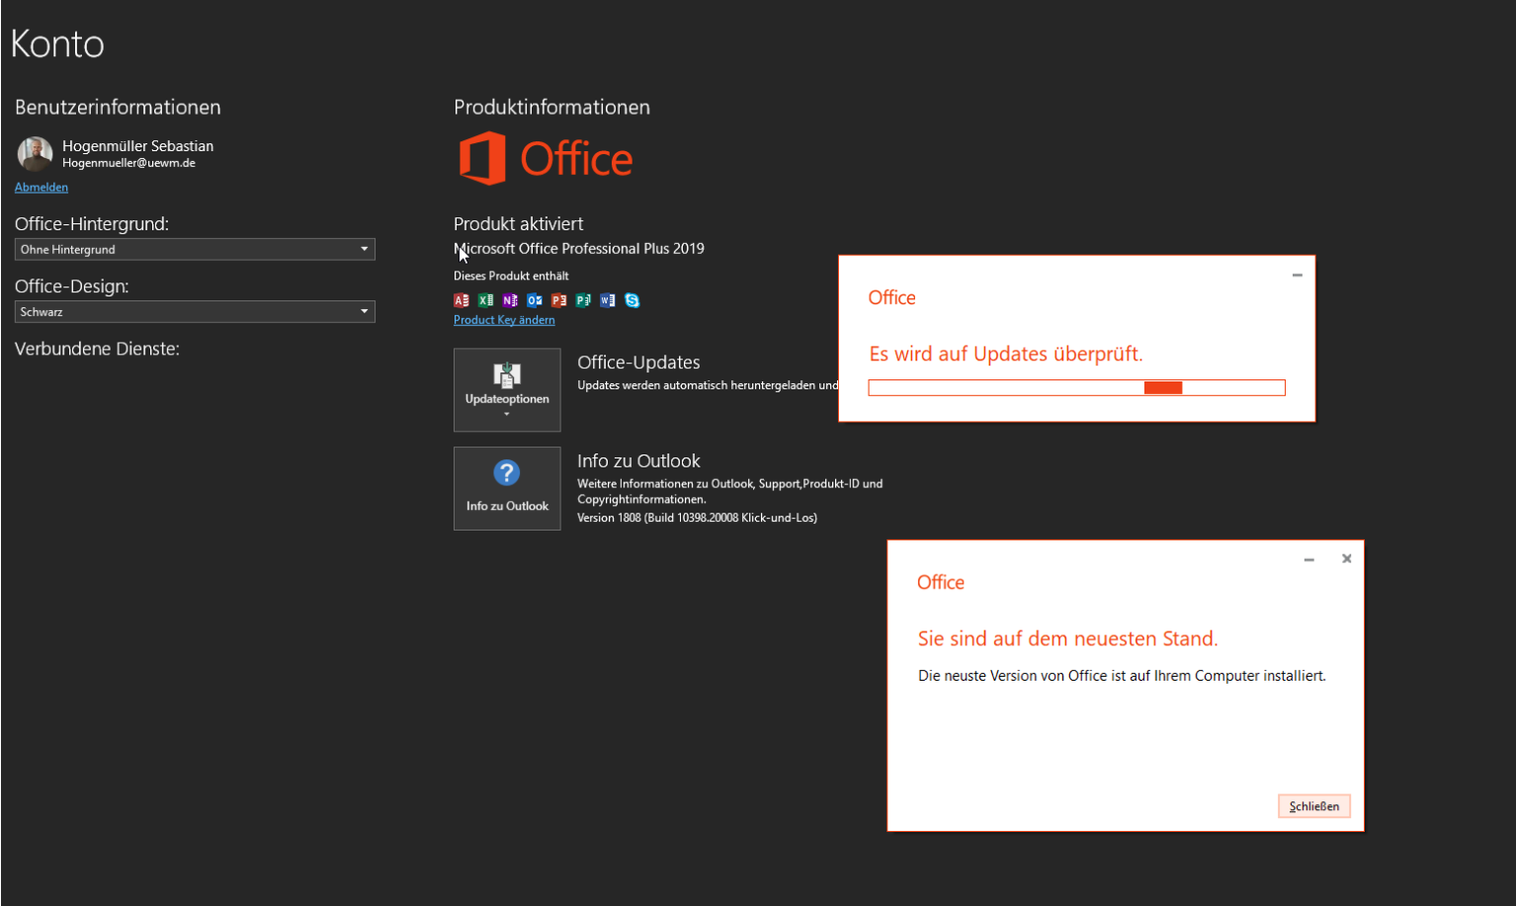Click the Produktinformationen heading

tap(551, 107)
